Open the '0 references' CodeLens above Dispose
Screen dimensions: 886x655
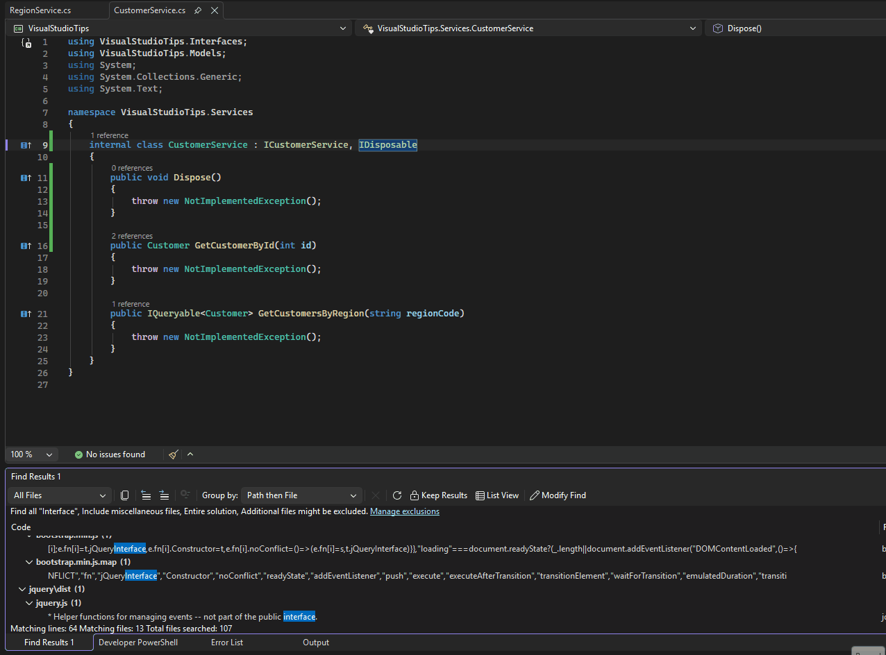(132, 168)
